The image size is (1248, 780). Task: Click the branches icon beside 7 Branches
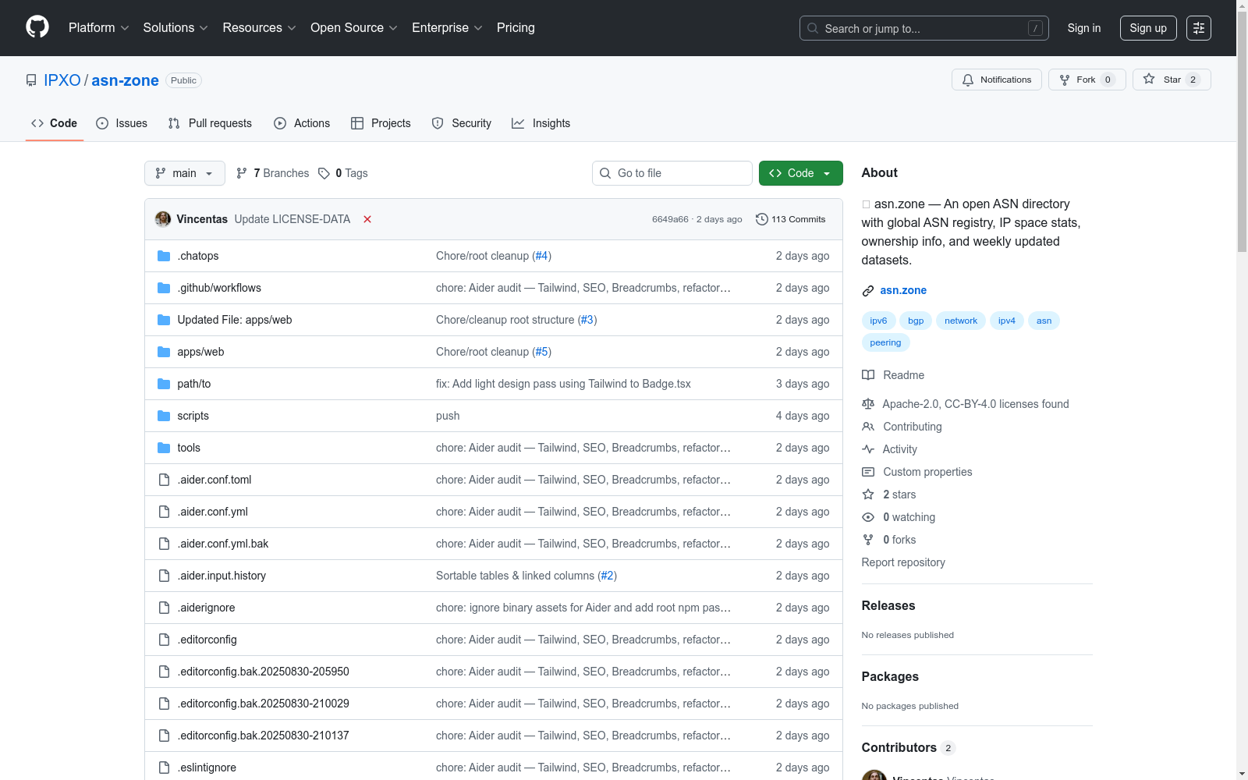tap(242, 173)
